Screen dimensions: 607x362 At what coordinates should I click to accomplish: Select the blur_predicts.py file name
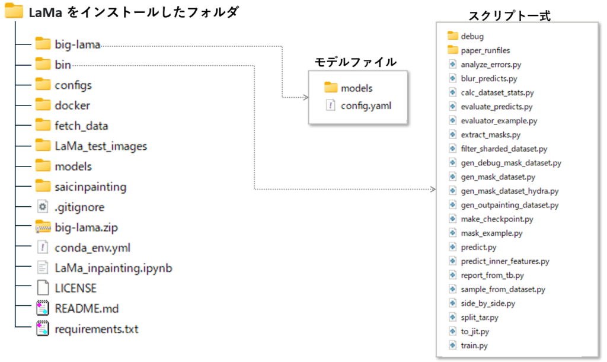(x=489, y=79)
